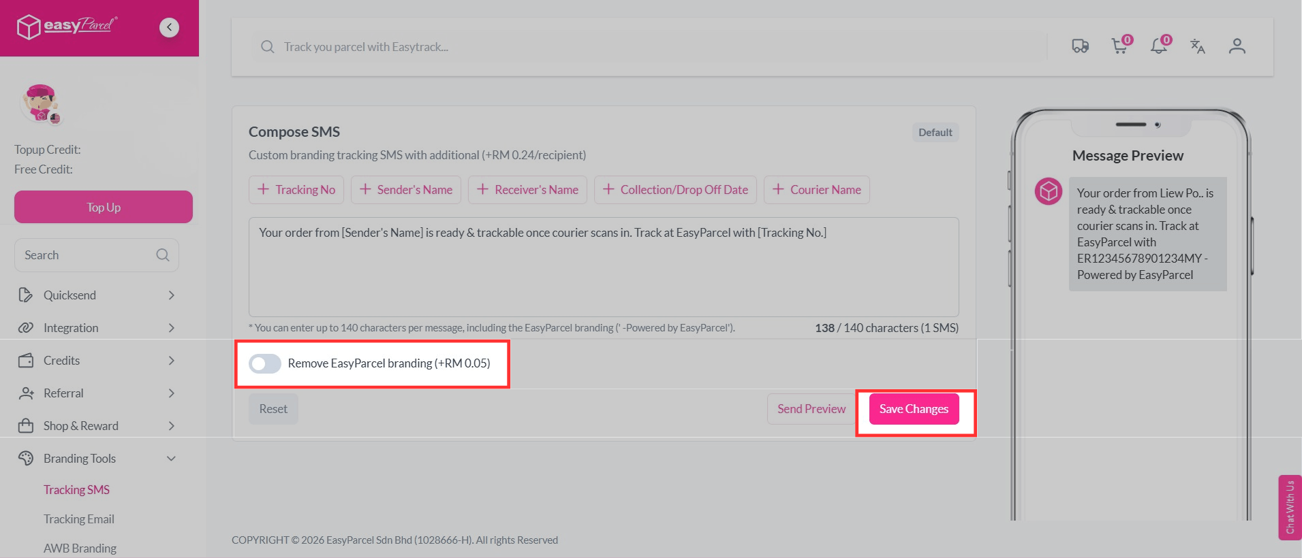Click the Credits wallet icon

point(25,360)
